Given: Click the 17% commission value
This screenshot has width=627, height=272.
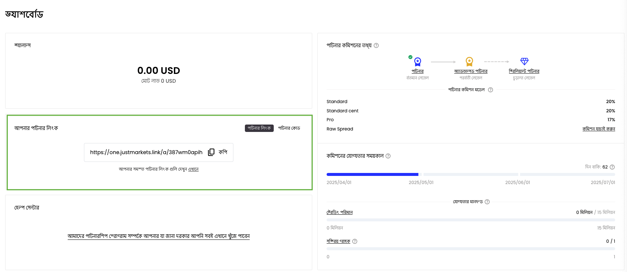Looking at the screenshot, I should click(x=611, y=120).
